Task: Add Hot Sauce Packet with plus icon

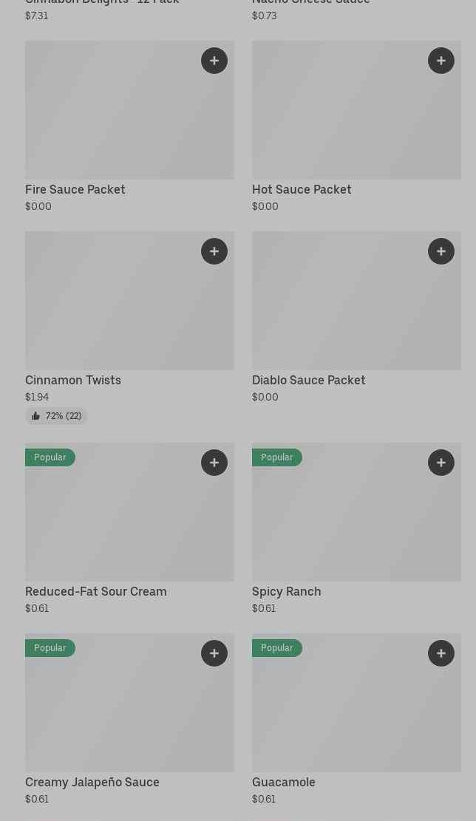Action: [x=441, y=61]
